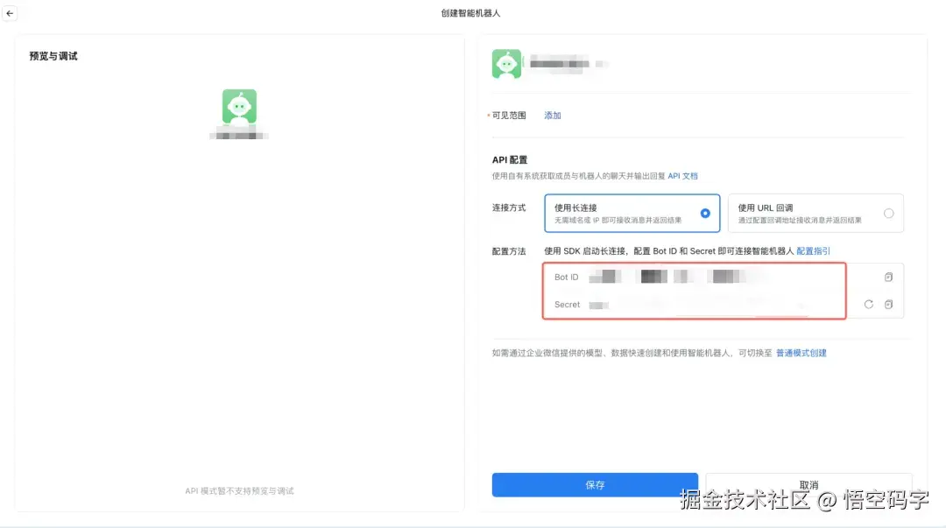
Task: Copy the Bot ID using its copy icon
Action: 888,276
